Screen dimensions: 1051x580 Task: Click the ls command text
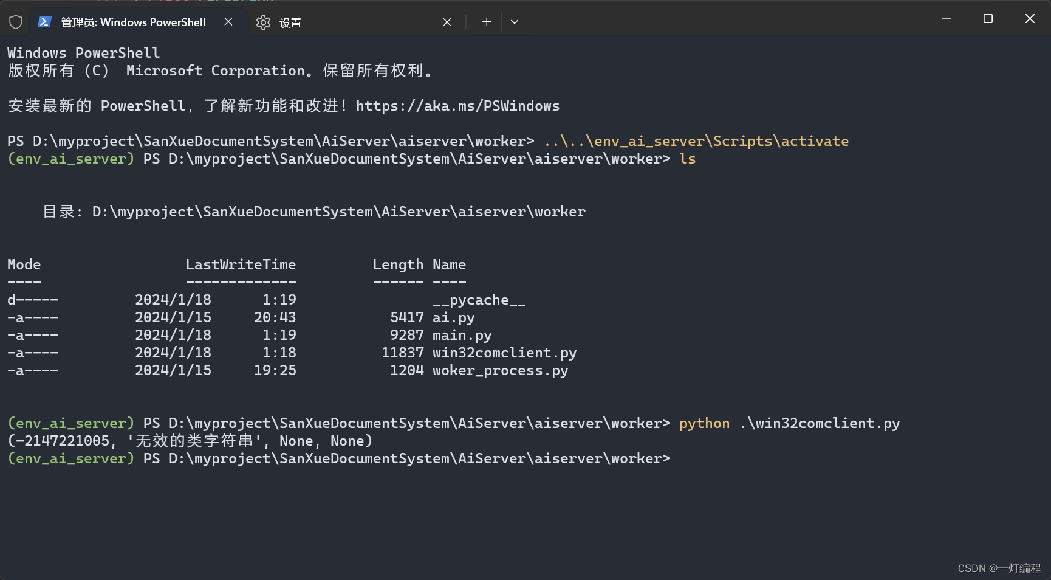click(x=688, y=159)
